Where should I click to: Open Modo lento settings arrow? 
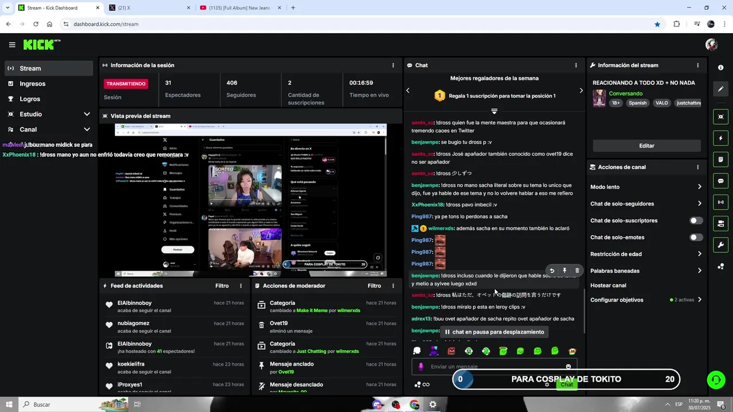tap(699, 187)
